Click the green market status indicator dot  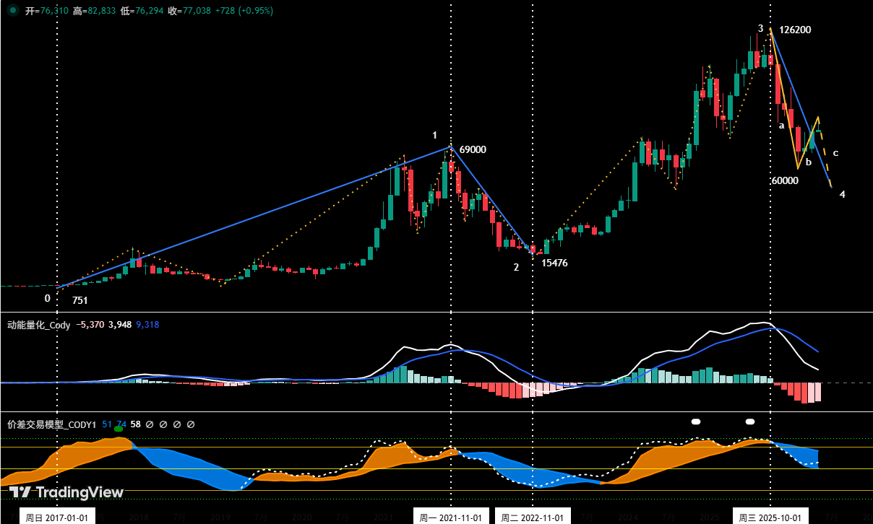tap(12, 11)
